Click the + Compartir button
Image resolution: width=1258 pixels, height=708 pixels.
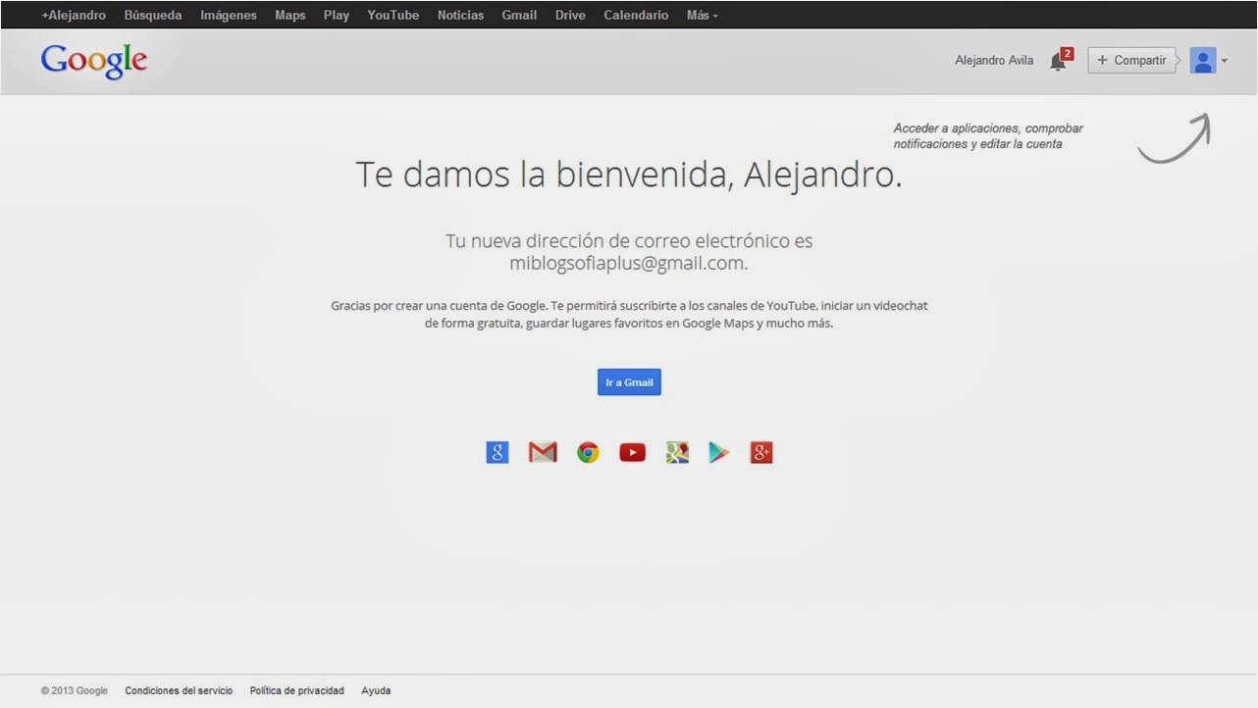(x=1131, y=61)
